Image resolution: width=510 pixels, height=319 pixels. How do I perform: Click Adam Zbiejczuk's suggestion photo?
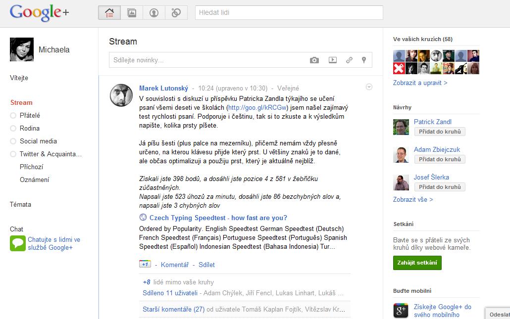(x=401, y=155)
